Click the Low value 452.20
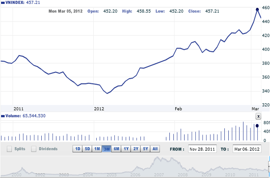The height and width of the screenshot is (178, 270). (x=176, y=11)
